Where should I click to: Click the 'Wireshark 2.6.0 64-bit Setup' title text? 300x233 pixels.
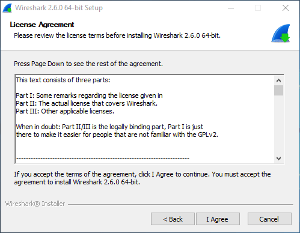click(x=59, y=8)
